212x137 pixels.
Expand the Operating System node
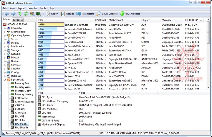pos(5,35)
